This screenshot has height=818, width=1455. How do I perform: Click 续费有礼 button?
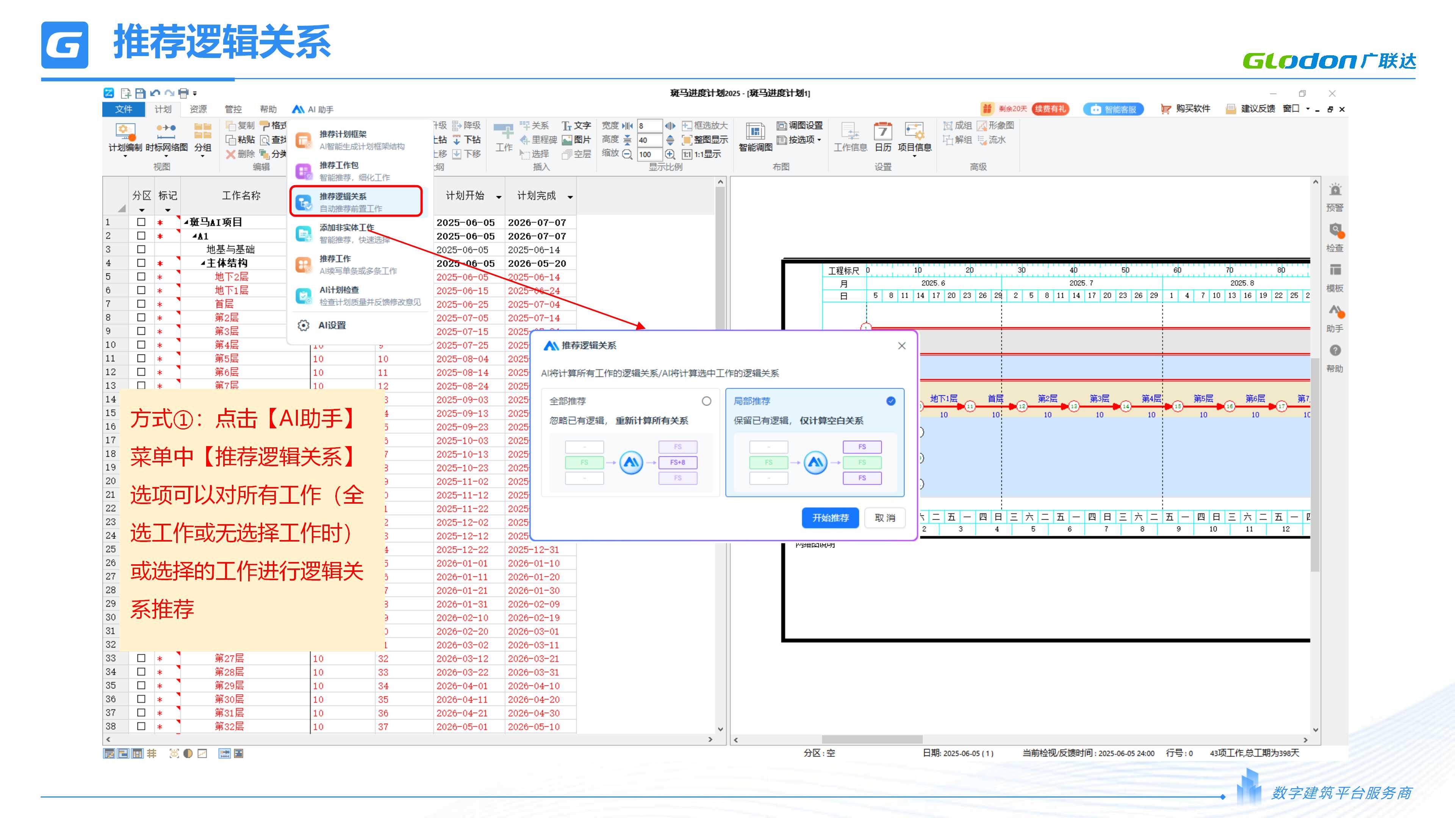[x=1050, y=108]
